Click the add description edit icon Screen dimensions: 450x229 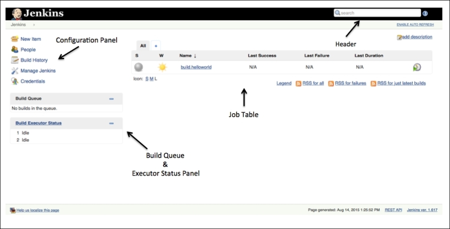(x=399, y=37)
